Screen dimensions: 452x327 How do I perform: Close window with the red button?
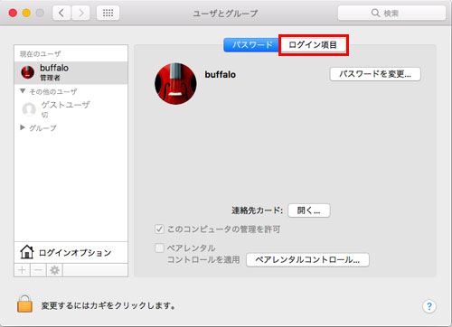[x=13, y=13]
